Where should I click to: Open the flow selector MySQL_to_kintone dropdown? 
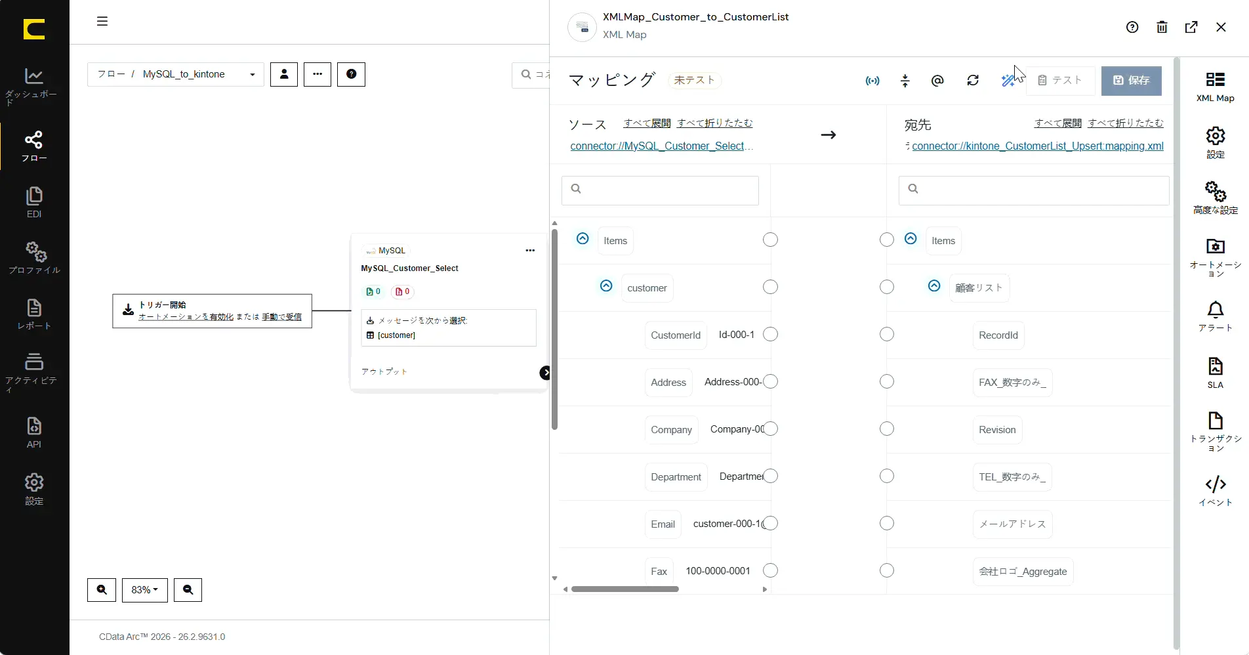point(176,74)
